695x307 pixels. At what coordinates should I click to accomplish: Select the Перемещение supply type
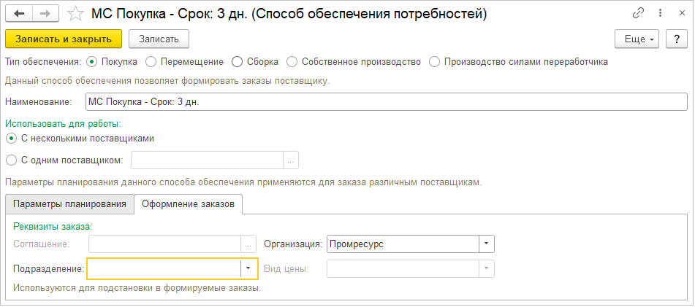point(151,62)
